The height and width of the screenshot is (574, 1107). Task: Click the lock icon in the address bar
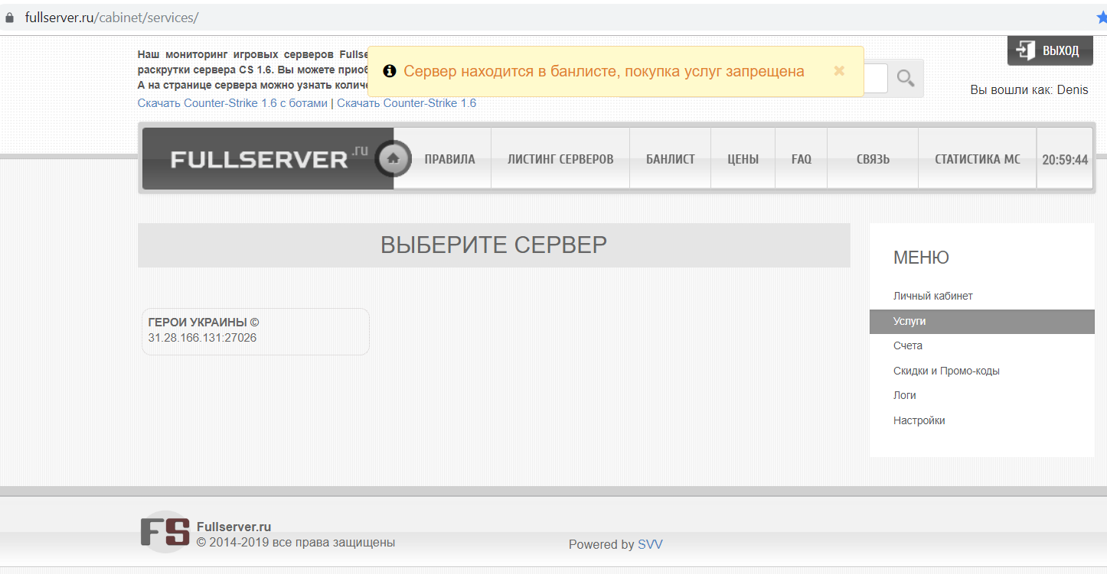(10, 18)
